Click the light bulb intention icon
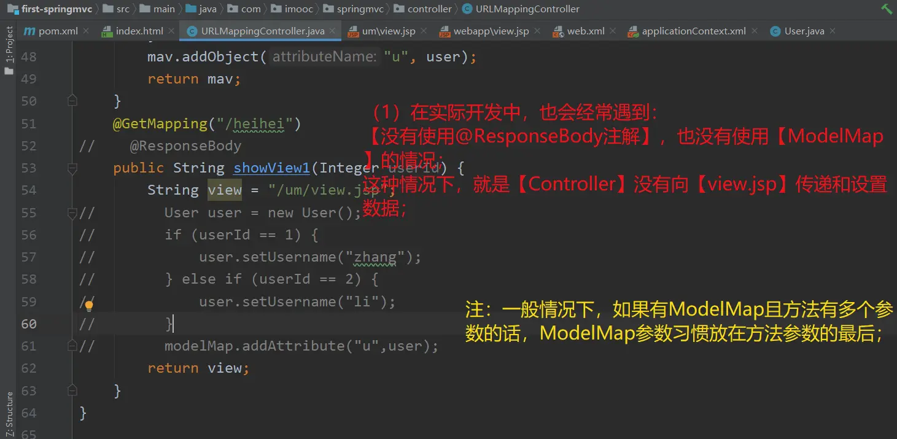This screenshot has width=897, height=439. point(89,305)
